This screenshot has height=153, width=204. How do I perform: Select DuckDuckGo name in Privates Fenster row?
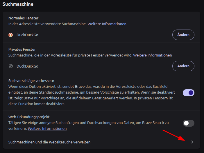pyautogui.click(x=27, y=66)
